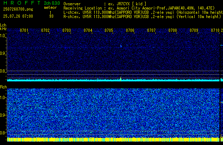Image resolution: width=223 pixels, height=145 pixels.
Task: Select the 0705 time marker
Action: [x=109, y=30]
